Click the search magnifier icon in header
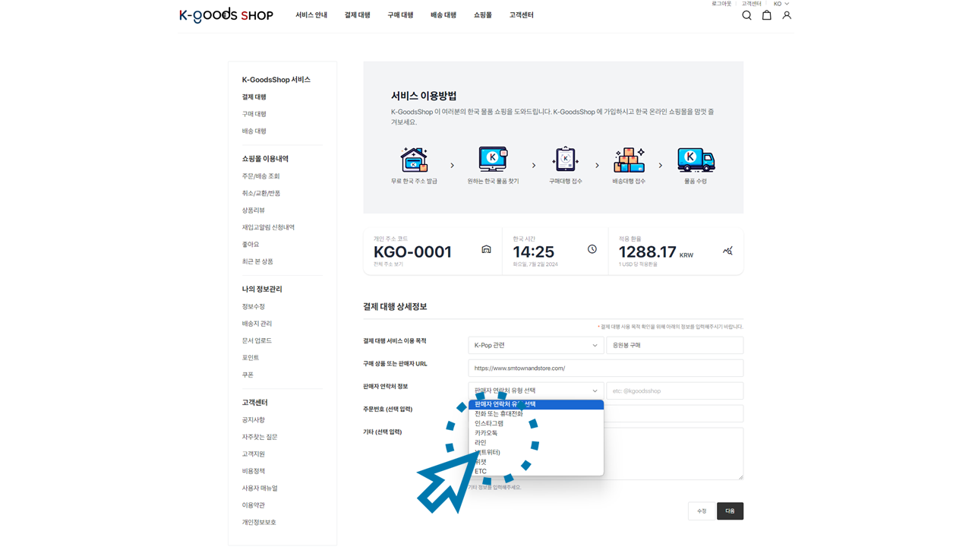The height and width of the screenshot is (547, 972). click(746, 15)
